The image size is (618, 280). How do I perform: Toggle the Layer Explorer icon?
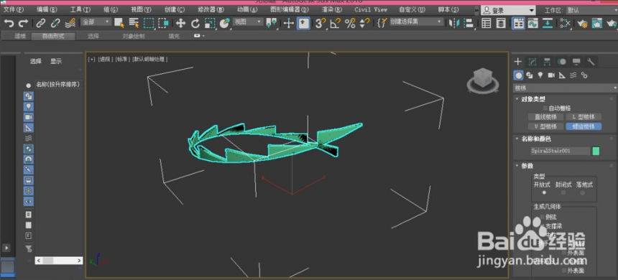coord(501,23)
